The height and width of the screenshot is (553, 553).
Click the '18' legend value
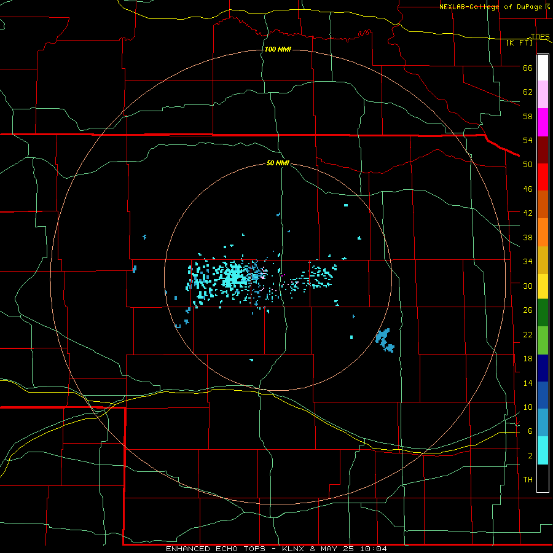[528, 359]
